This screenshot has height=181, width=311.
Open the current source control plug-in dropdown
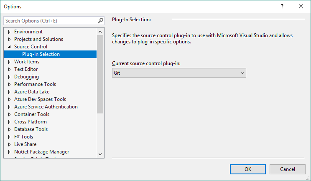coord(179,73)
